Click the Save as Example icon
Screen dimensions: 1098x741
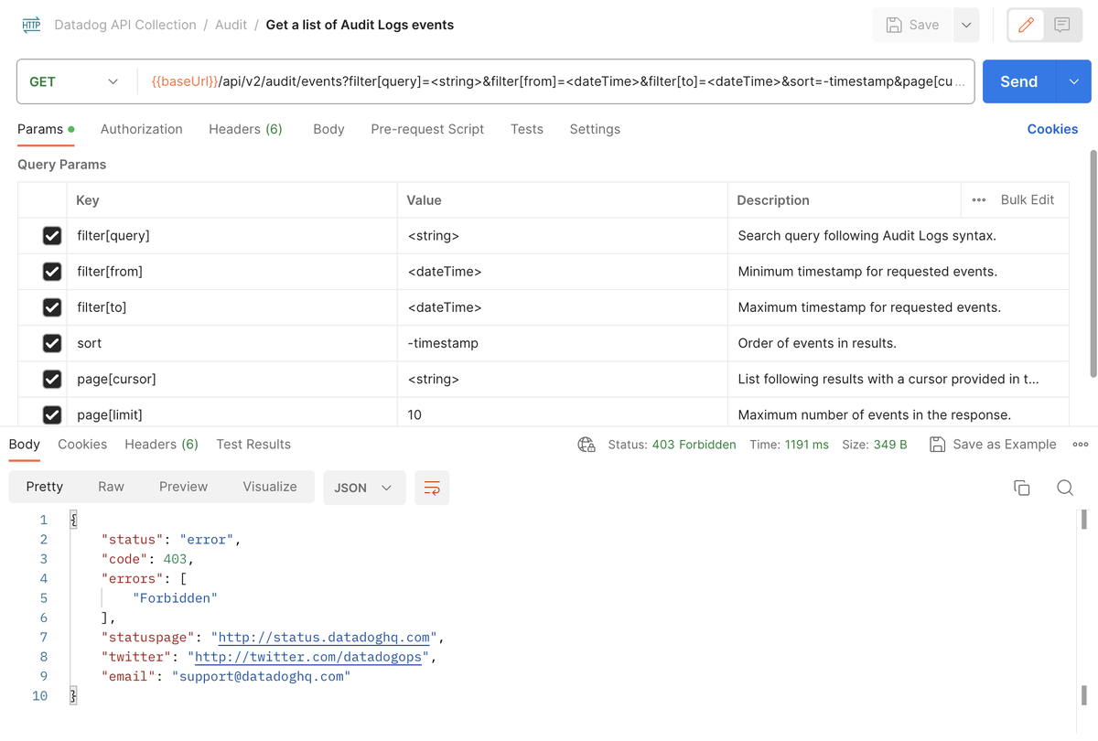(x=937, y=445)
